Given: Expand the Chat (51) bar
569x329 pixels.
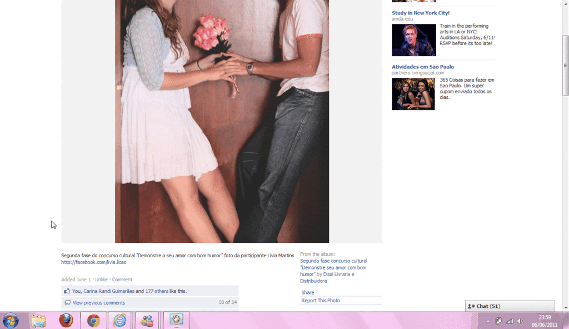Looking at the screenshot, I should point(510,306).
